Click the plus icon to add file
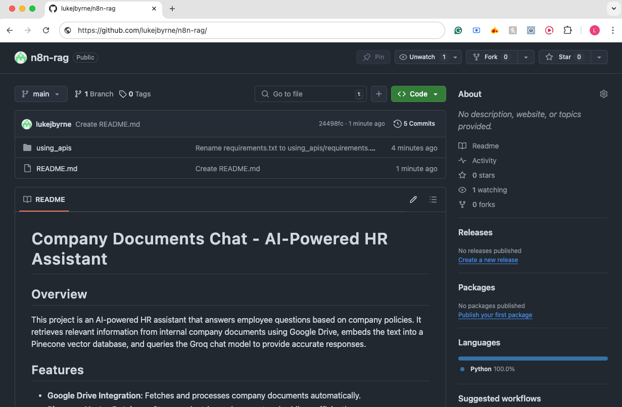The height and width of the screenshot is (407, 622). [x=379, y=94]
